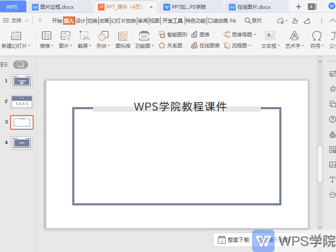Switch to the Animation (动画) ribbon tab

pyautogui.click(x=104, y=21)
